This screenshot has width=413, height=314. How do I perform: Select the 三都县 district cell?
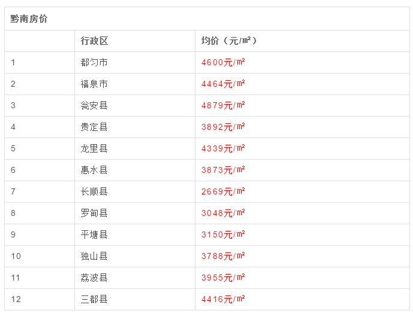point(94,299)
